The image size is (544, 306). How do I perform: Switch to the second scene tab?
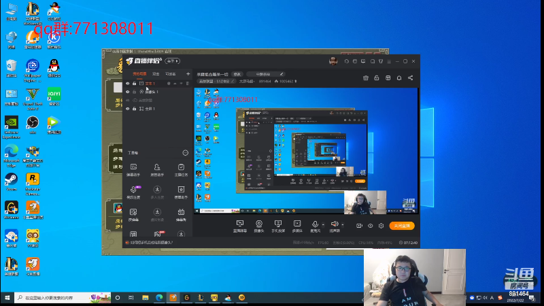pyautogui.click(x=156, y=74)
